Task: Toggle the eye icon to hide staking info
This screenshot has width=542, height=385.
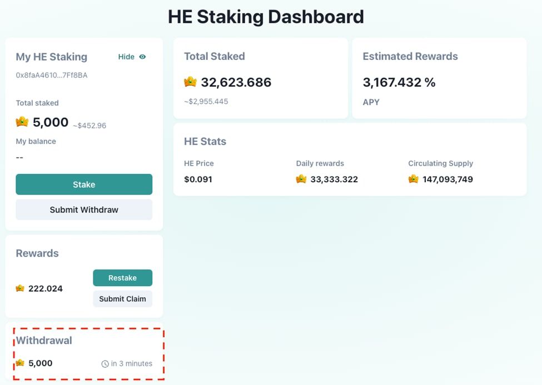Action: 143,57
